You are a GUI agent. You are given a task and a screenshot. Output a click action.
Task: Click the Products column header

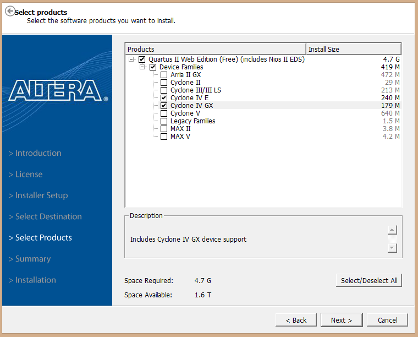click(216, 49)
